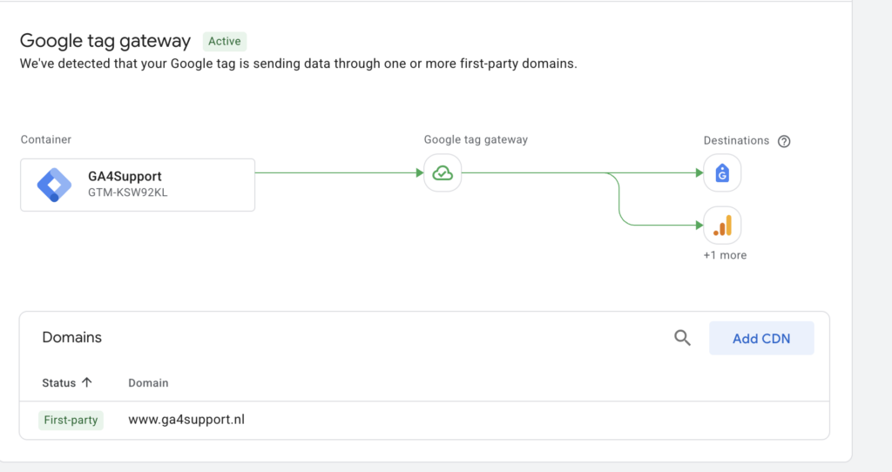
Task: Click the Destinations label text
Action: (736, 140)
